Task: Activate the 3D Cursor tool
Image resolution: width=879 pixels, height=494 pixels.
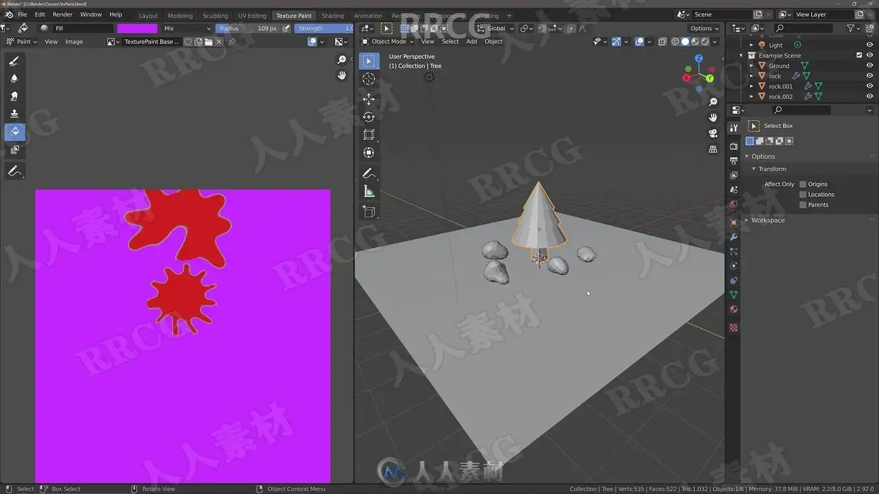Action: pyautogui.click(x=369, y=79)
